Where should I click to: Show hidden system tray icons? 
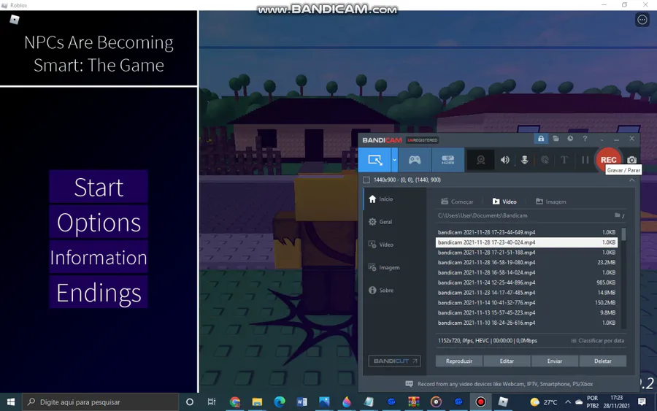568,402
